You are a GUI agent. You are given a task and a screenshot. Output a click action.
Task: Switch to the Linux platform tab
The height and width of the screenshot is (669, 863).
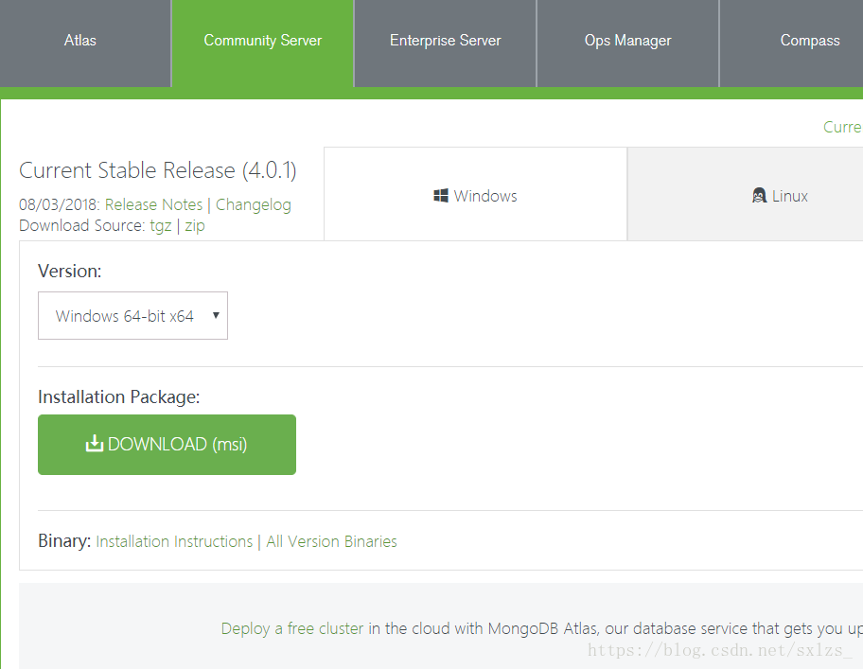pos(746,194)
